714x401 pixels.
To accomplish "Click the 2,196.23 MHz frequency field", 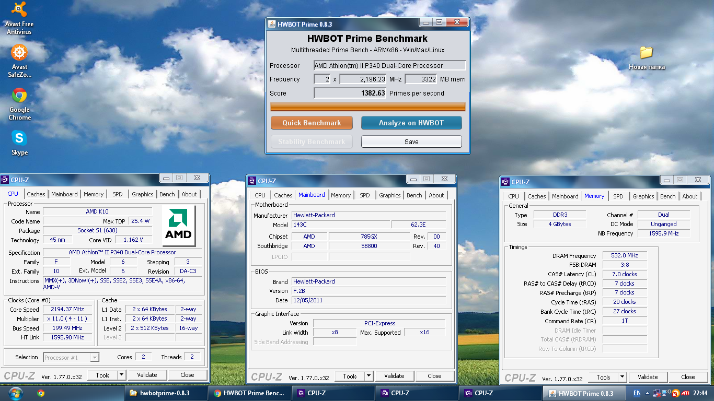I will tap(363, 79).
